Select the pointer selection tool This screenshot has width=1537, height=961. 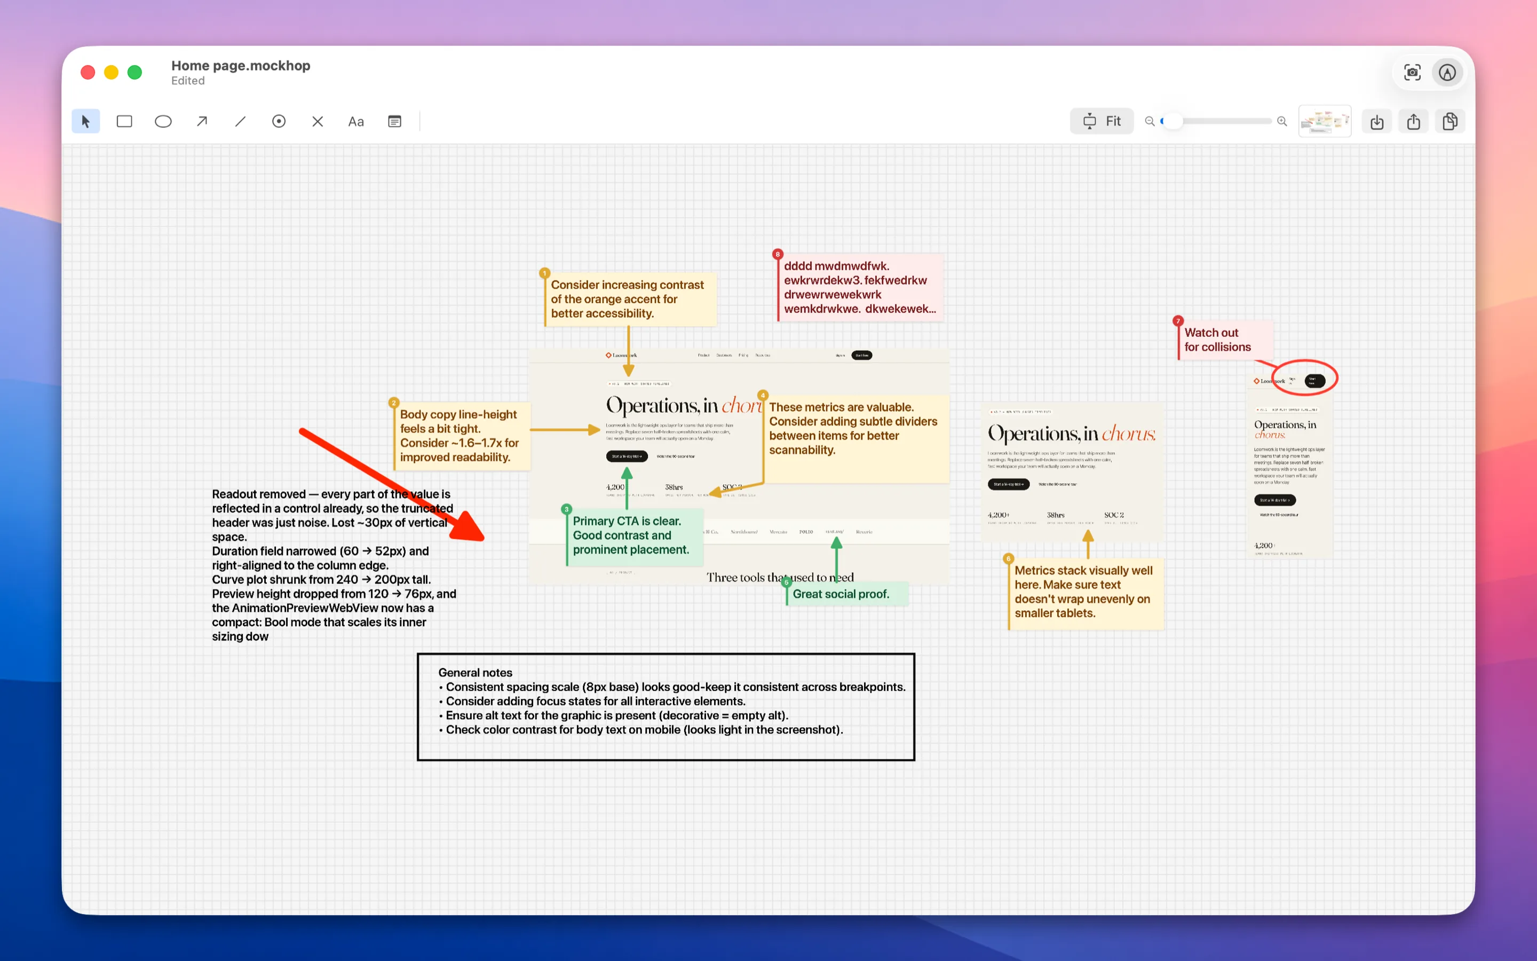point(86,121)
